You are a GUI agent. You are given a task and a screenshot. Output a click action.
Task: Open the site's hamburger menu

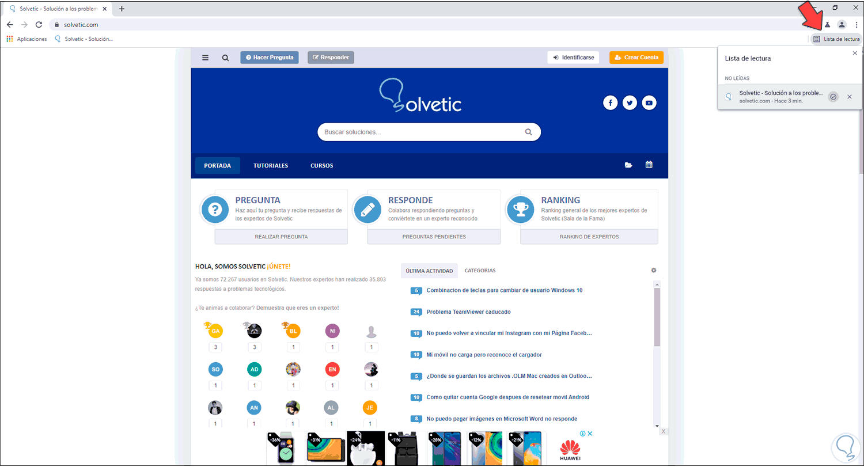(x=206, y=58)
